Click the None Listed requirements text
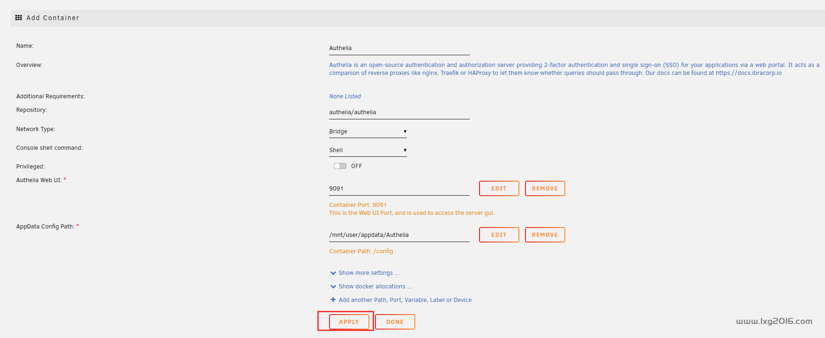 coord(345,96)
